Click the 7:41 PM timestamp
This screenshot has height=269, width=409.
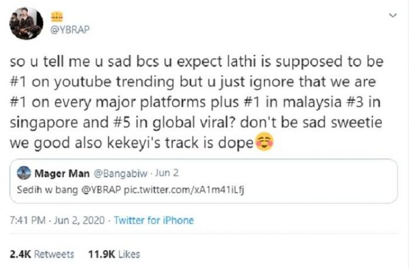pos(27,221)
